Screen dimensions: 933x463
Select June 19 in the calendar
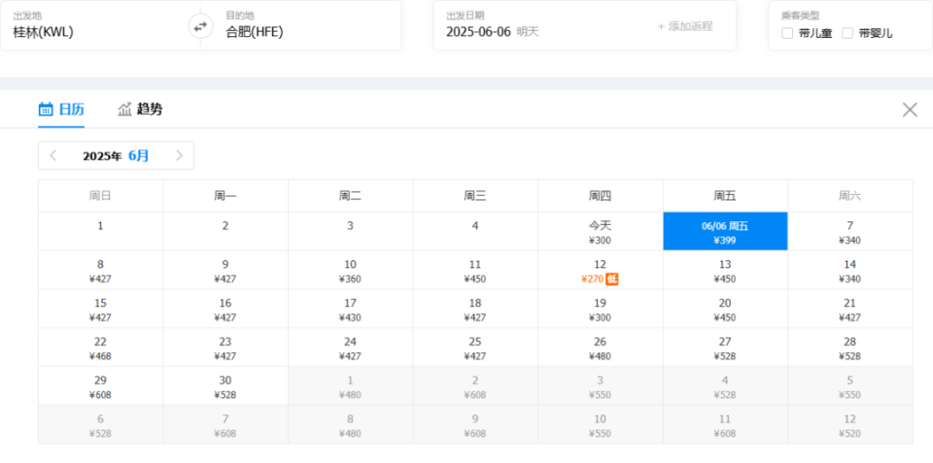click(601, 309)
